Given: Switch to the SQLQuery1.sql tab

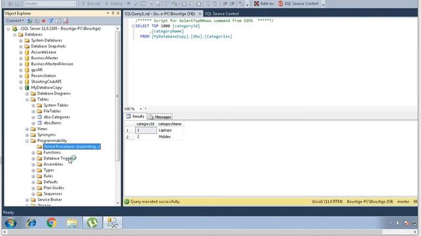Looking at the screenshot, I should point(160,14).
